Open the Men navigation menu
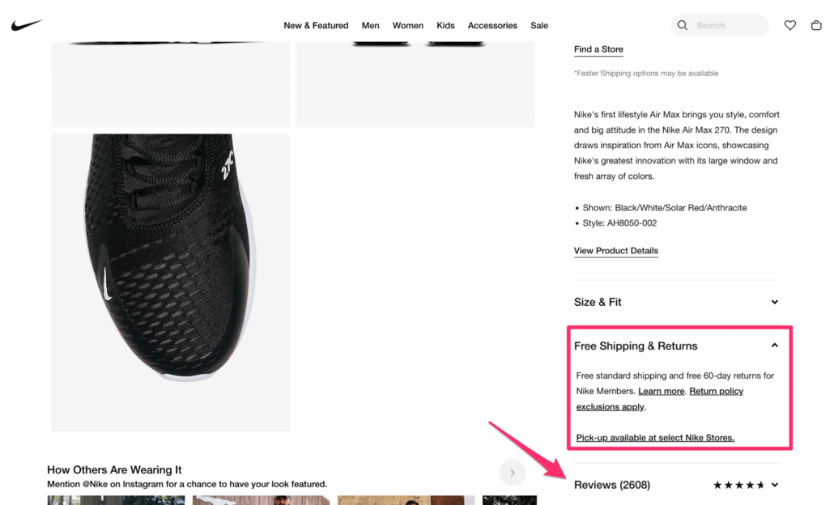The width and height of the screenshot is (834, 505). [x=370, y=25]
